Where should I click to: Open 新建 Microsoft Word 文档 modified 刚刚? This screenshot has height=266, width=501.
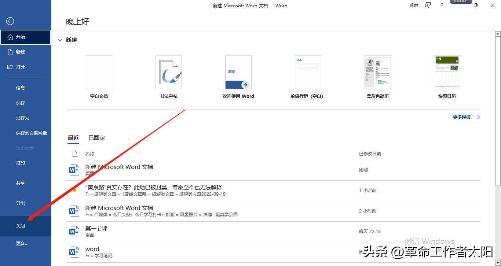coord(273,170)
